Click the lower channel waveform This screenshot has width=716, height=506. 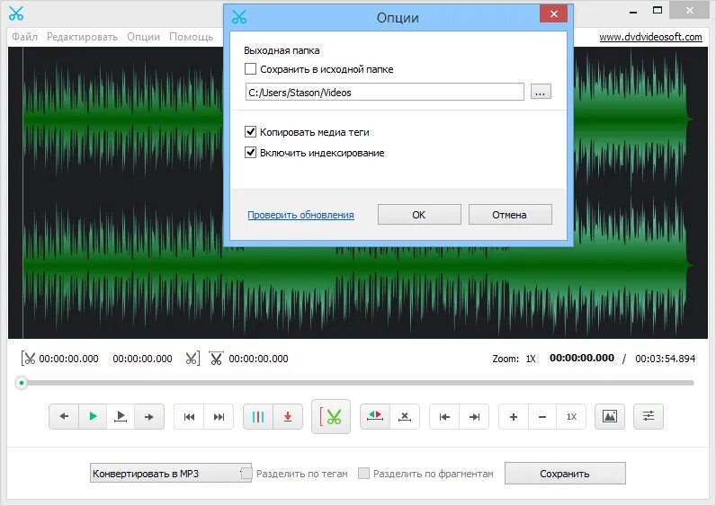click(356, 264)
